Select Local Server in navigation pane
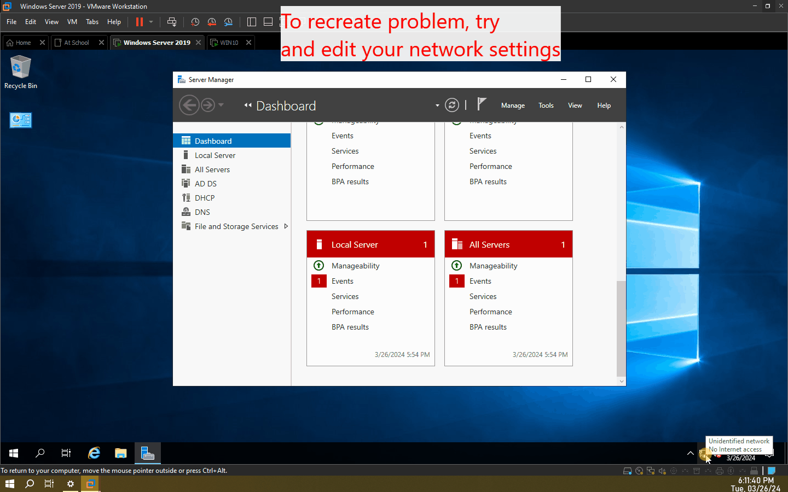Viewport: 788px width, 492px height. coord(232,155)
